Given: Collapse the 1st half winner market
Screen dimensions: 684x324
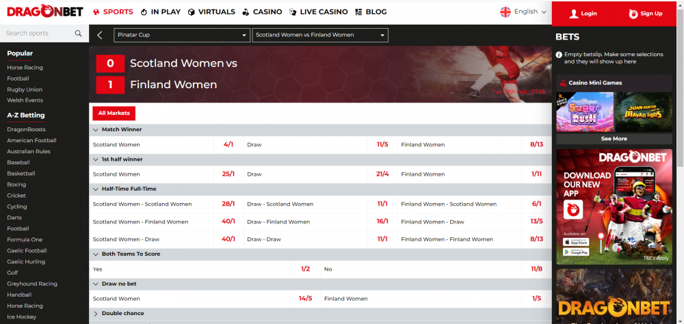Looking at the screenshot, I should (x=320, y=159).
